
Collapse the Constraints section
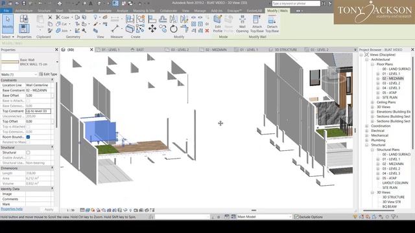click(x=52, y=80)
